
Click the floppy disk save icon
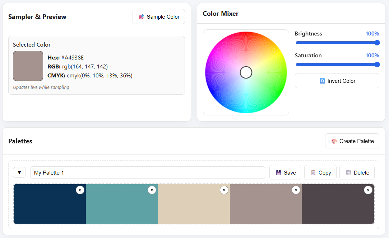278,173
